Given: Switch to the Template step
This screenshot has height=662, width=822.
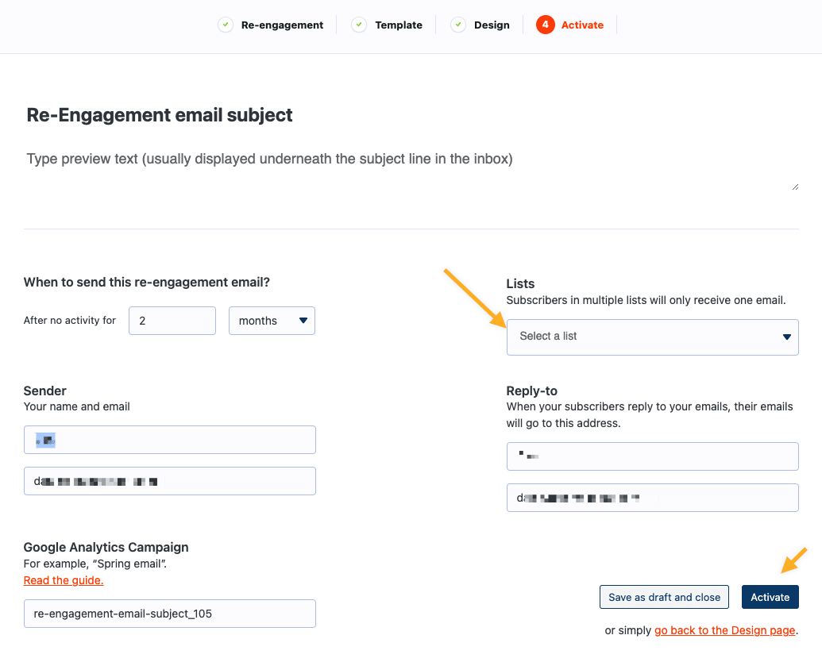Looking at the screenshot, I should 399,25.
